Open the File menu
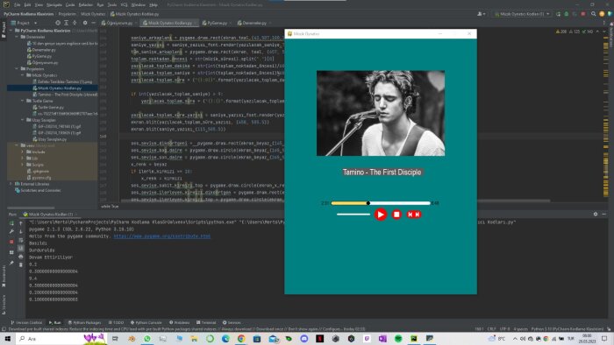This screenshot has width=614, height=345. tap(18, 5)
